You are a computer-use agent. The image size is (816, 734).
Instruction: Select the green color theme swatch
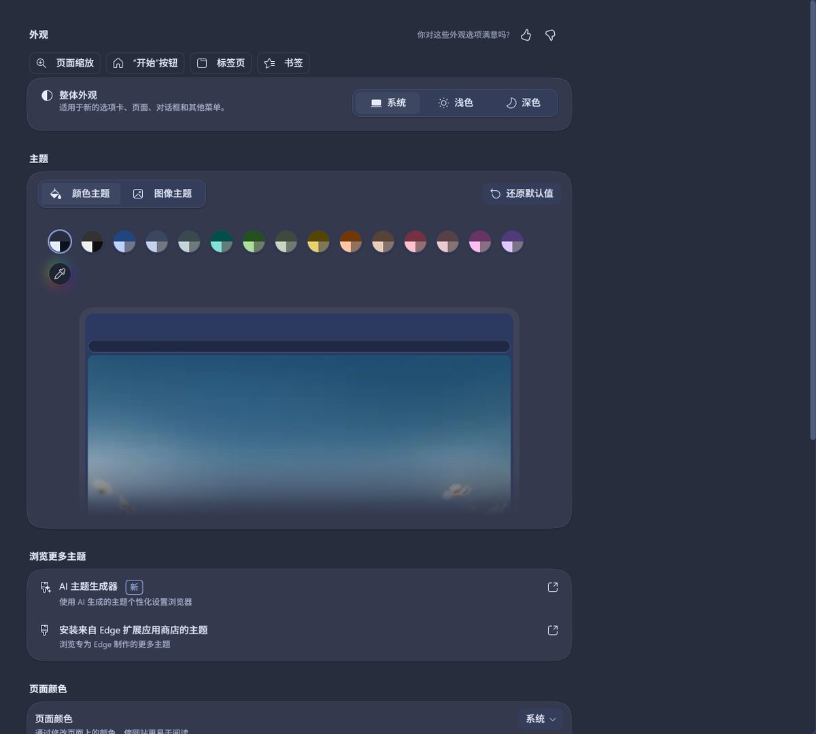pos(254,241)
